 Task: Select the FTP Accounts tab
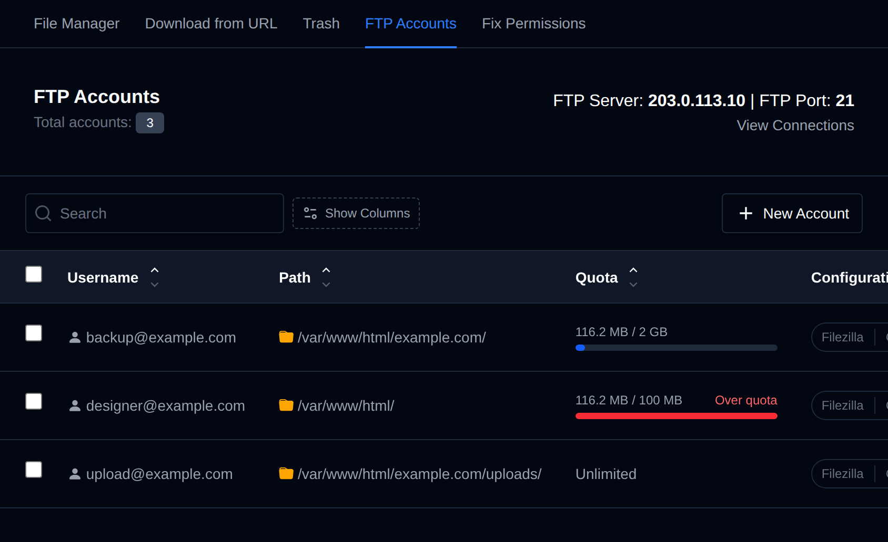pyautogui.click(x=411, y=24)
